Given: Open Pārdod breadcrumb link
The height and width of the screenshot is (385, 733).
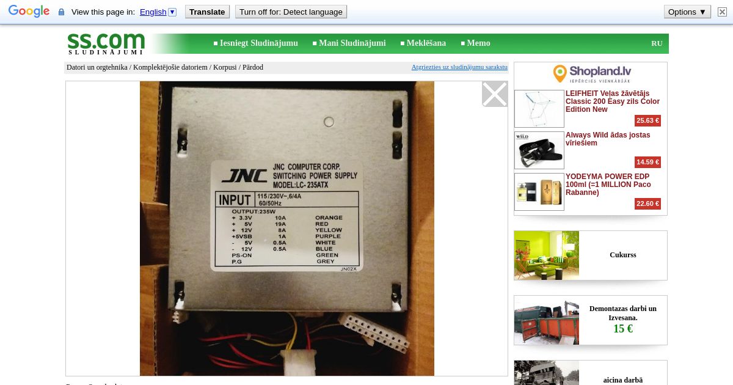Looking at the screenshot, I should coord(253,67).
